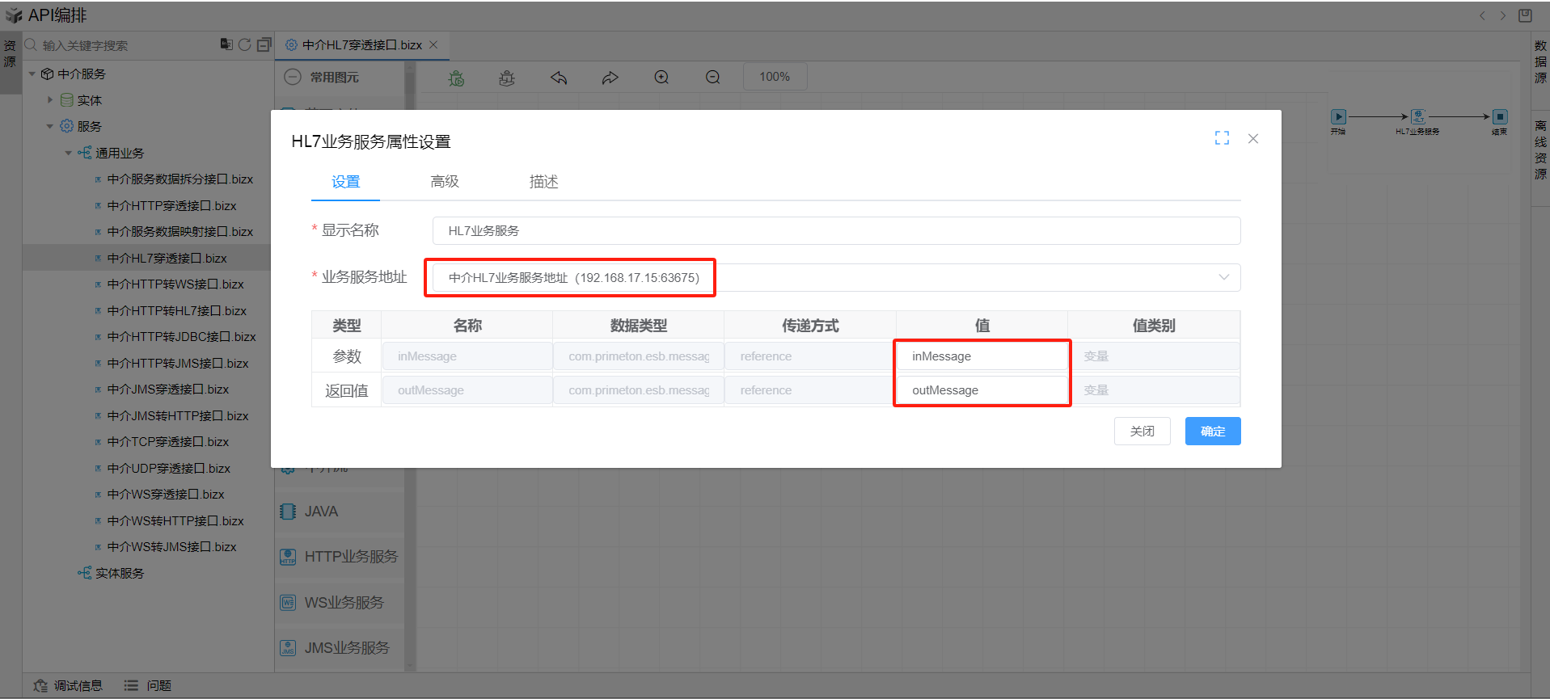This screenshot has width=1550, height=699.
Task: Click the green debug-run bug icon
Action: [457, 78]
